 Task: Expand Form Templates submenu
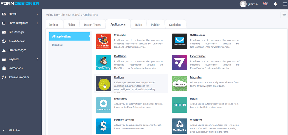20,23
